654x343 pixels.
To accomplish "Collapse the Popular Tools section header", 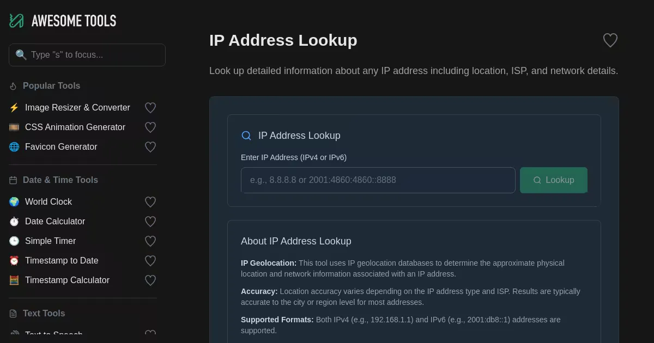I will click(51, 86).
